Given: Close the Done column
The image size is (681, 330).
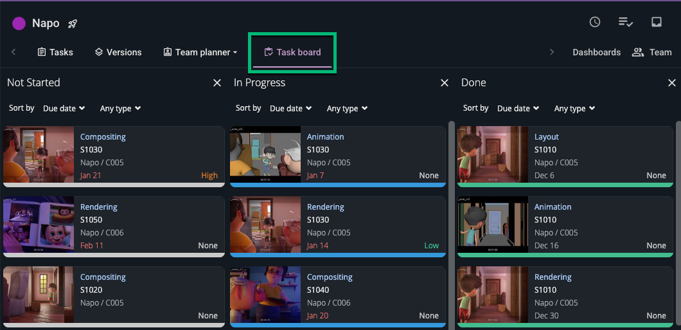Looking at the screenshot, I should (x=672, y=82).
